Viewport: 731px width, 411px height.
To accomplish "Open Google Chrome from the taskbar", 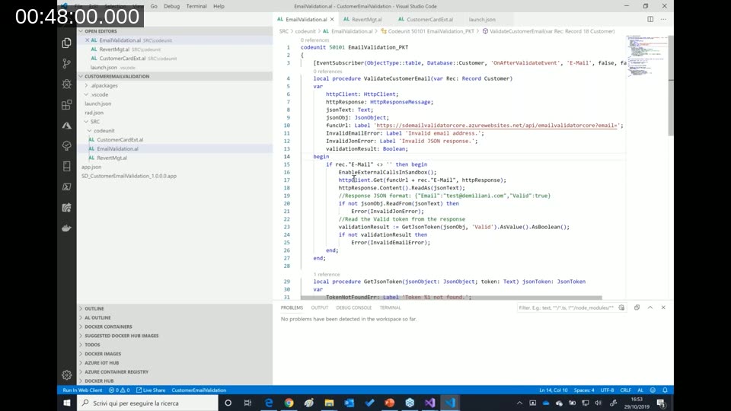I will click(289, 403).
